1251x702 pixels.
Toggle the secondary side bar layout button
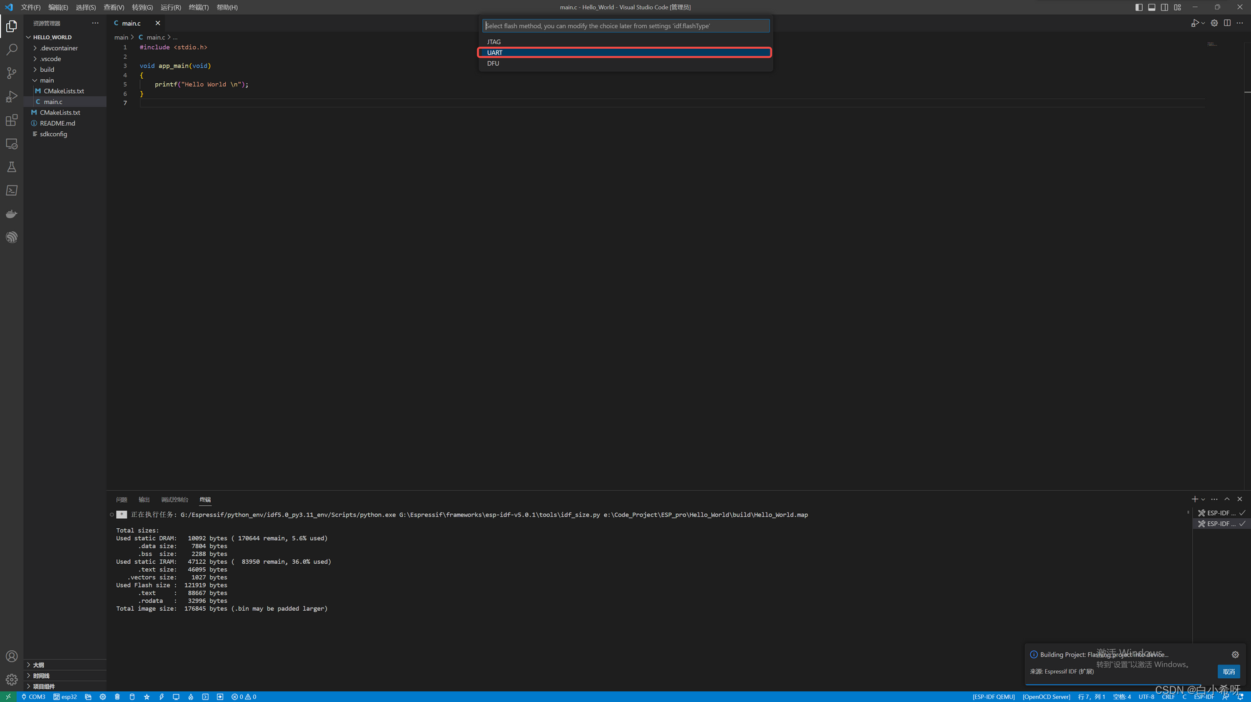point(1165,8)
